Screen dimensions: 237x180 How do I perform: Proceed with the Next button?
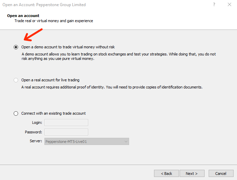pyautogui.click(x=192, y=174)
